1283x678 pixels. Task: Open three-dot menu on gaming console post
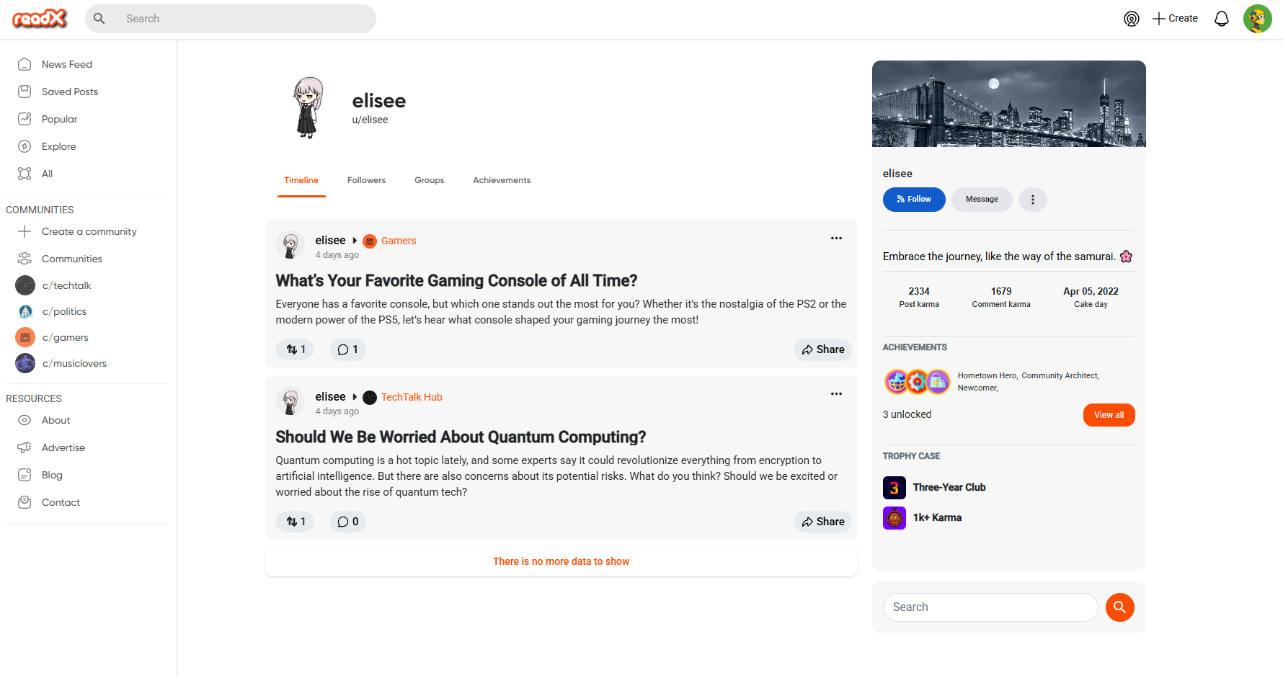pyautogui.click(x=836, y=238)
